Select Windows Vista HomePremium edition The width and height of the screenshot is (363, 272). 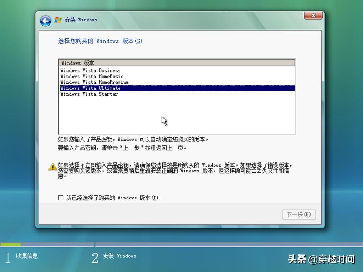pyautogui.click(x=178, y=82)
